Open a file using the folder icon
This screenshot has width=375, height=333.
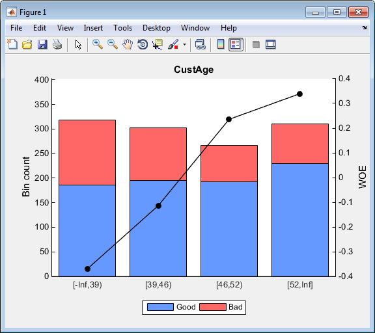tap(27, 44)
